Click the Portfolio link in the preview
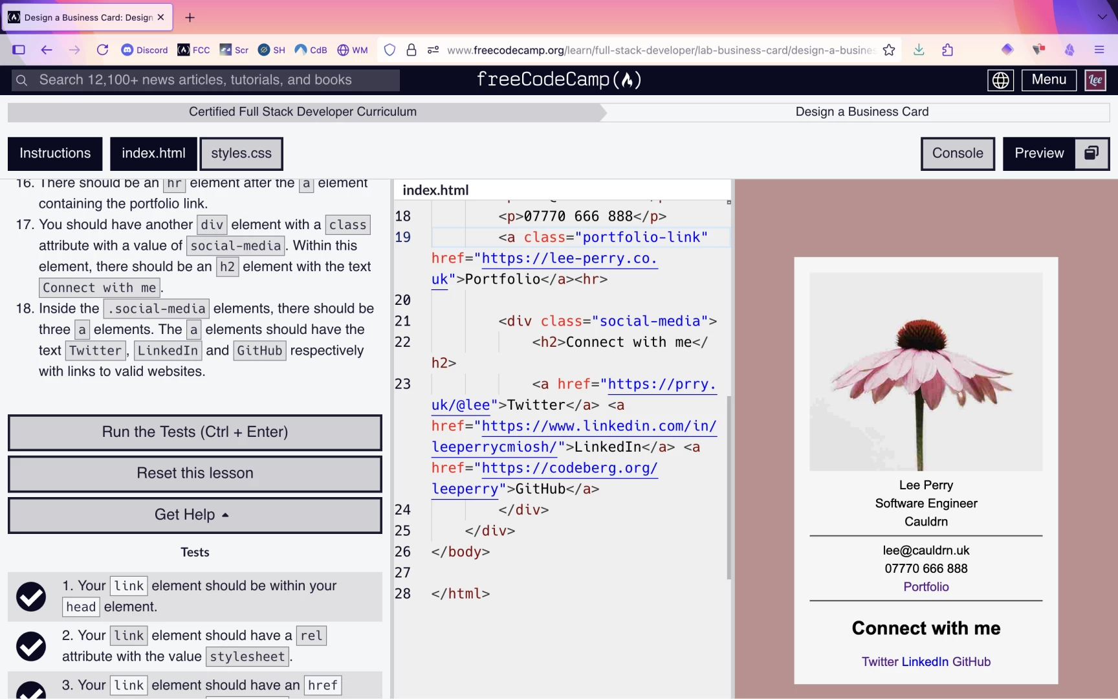Viewport: 1118px width, 699px height. (925, 587)
